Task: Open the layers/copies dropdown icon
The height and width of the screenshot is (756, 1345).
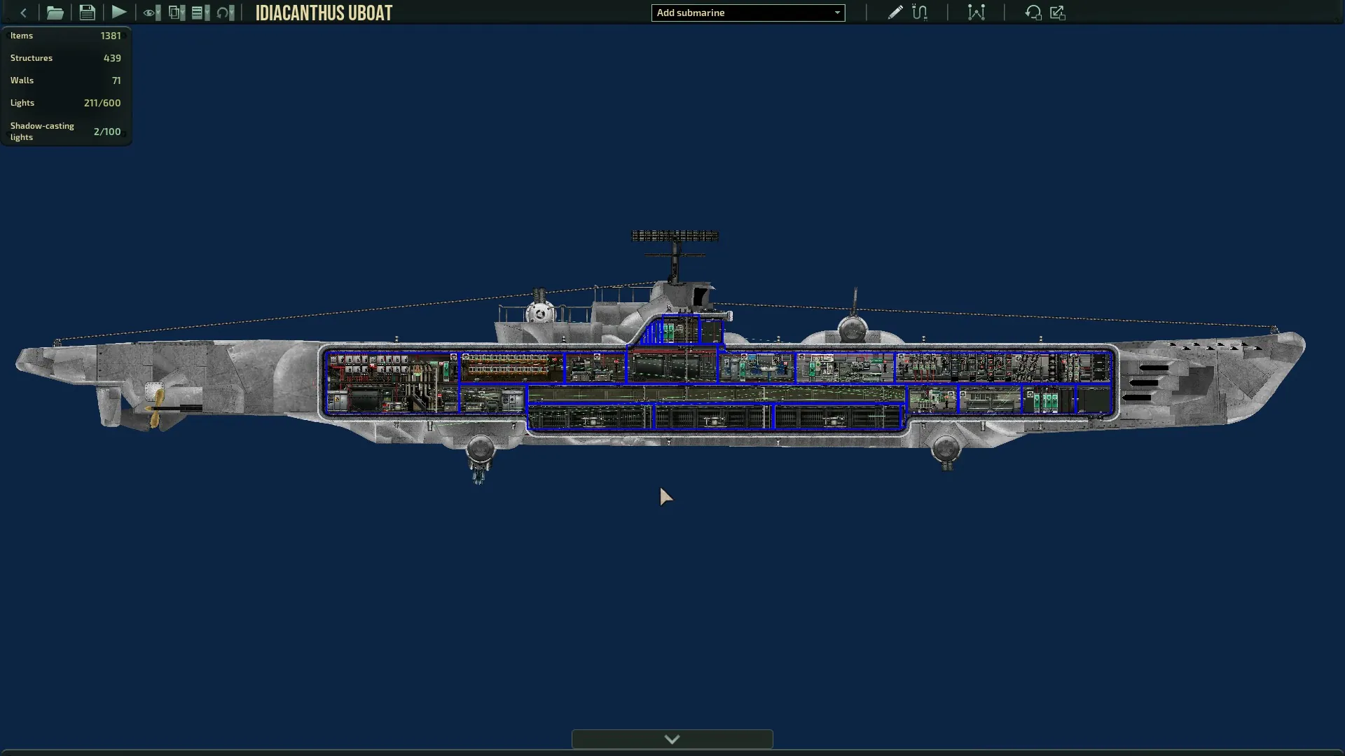Action: pos(177,13)
